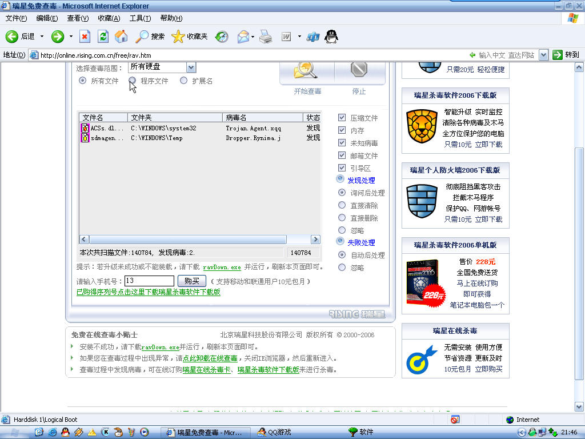Image resolution: width=585 pixels, height=439 pixels.
Task: Click the page scroll down arrow
Action: (x=579, y=406)
